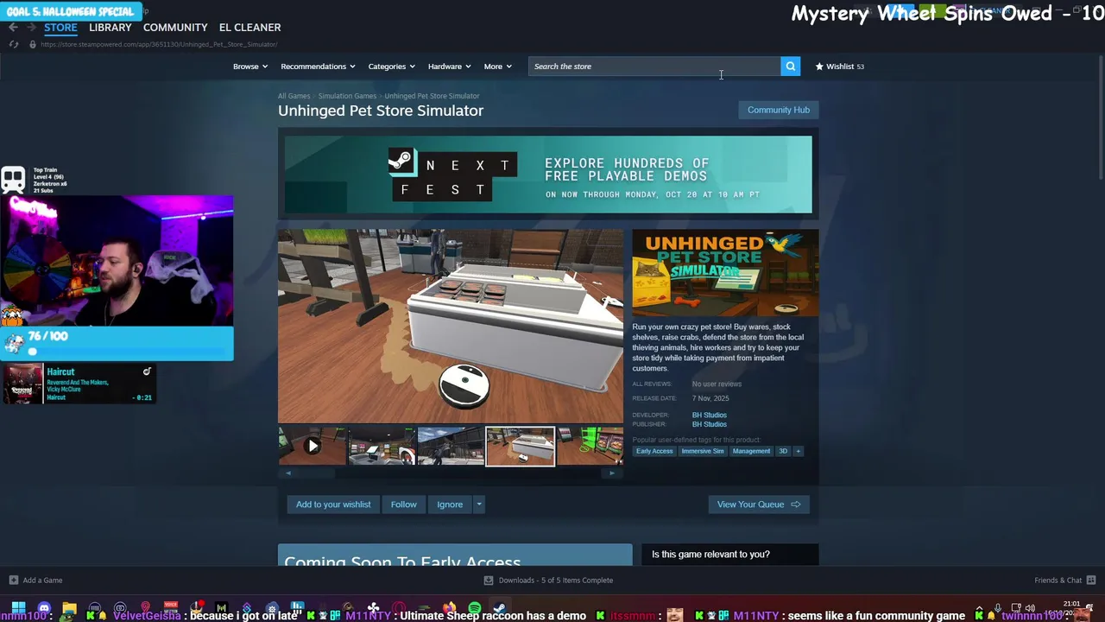Open Discord from the taskbar
The image size is (1105, 622).
pos(44,608)
